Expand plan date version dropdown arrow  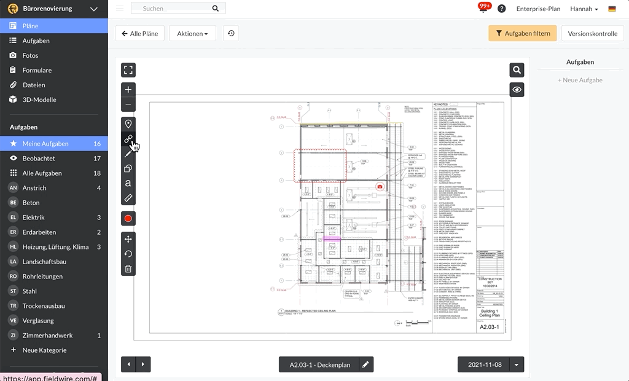pyautogui.click(x=516, y=364)
